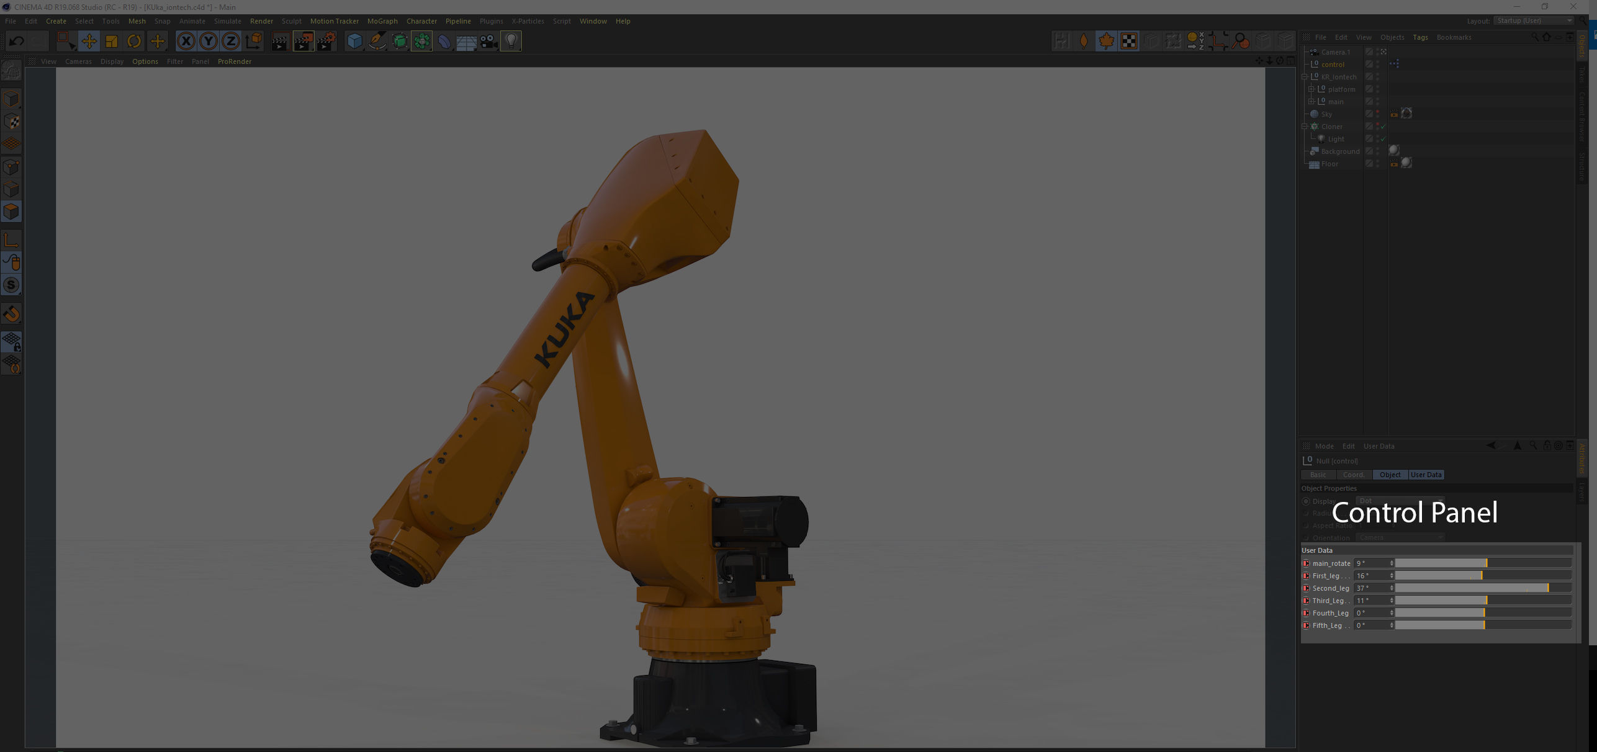Viewport: 1597px width, 752px height.
Task: Add a Light object icon
Action: click(x=511, y=42)
